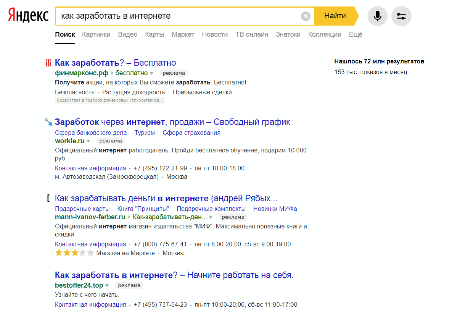This screenshot has width=460, height=322.
Task: Open the Ещё menu in navigation
Action: pyautogui.click(x=355, y=34)
